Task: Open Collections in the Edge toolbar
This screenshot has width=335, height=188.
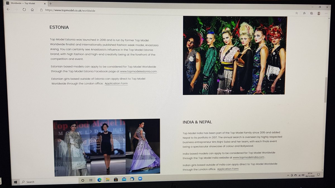Action: point(312,13)
